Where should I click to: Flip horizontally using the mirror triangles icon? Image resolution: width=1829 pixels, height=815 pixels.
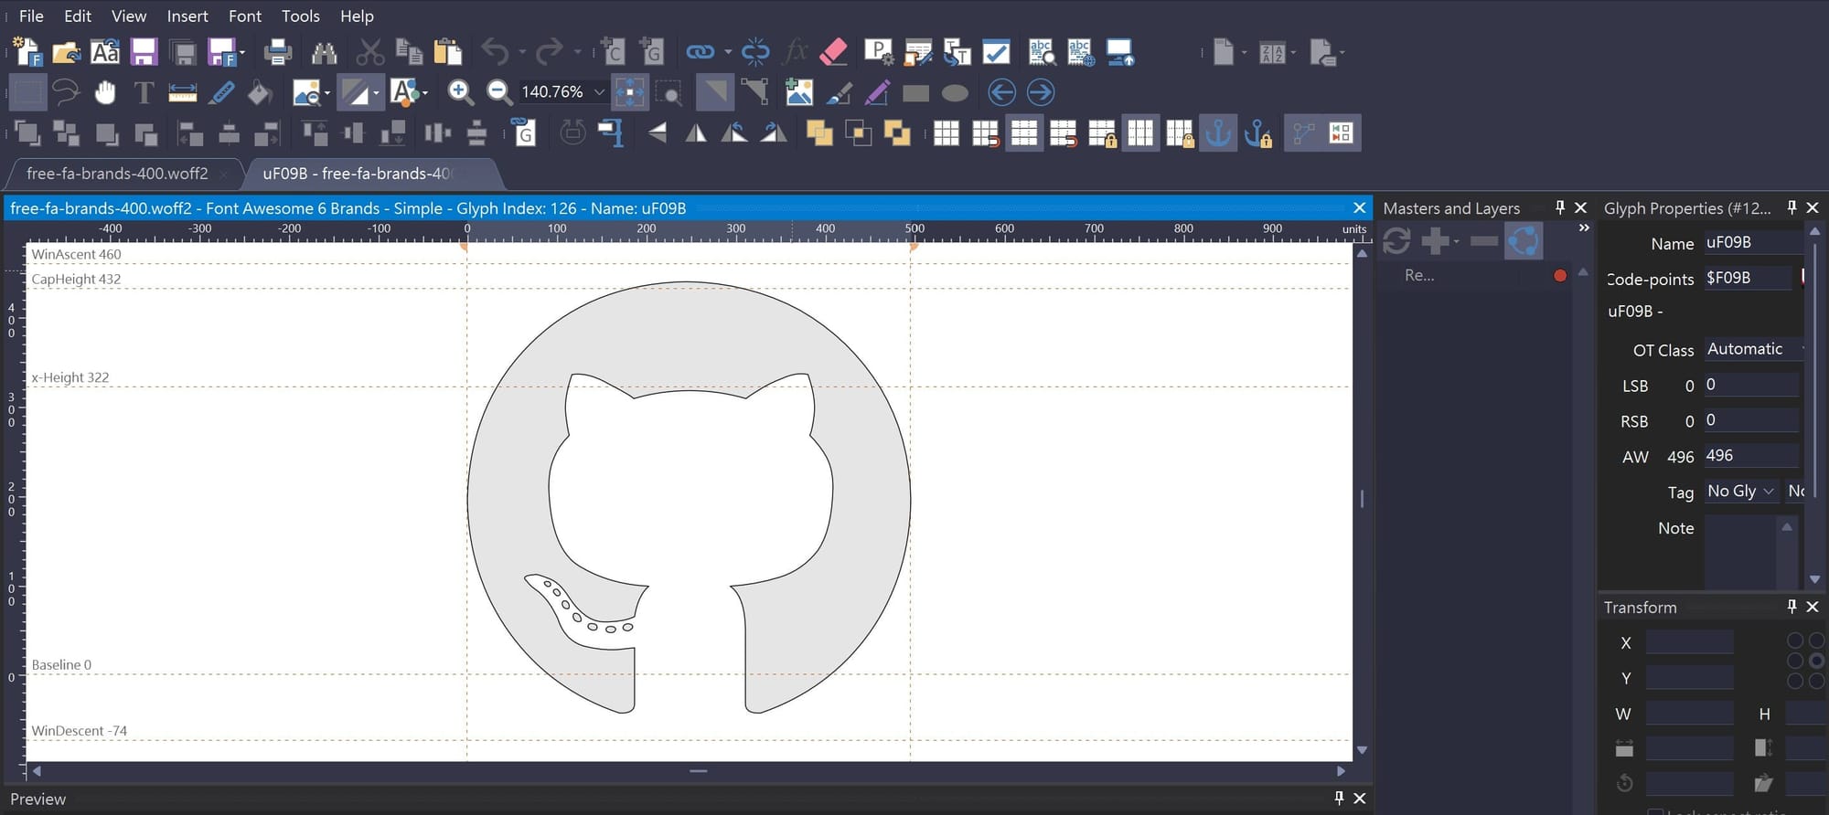click(x=696, y=133)
